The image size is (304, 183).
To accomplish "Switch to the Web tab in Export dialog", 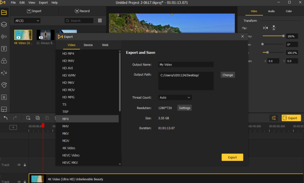I will (x=105, y=45).
